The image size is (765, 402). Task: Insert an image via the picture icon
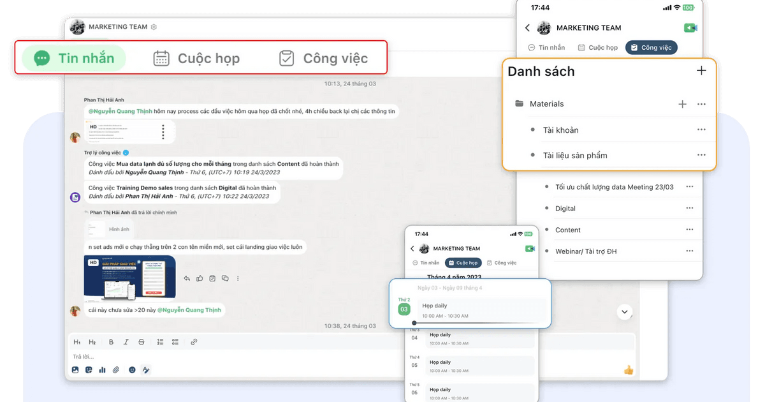[75, 369]
